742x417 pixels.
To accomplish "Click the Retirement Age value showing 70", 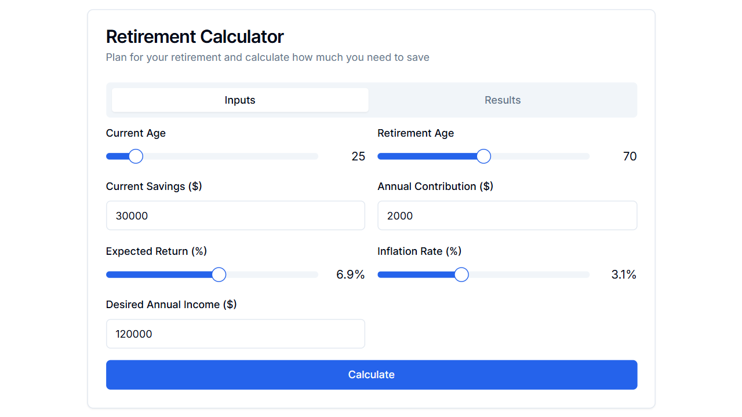I will (630, 156).
